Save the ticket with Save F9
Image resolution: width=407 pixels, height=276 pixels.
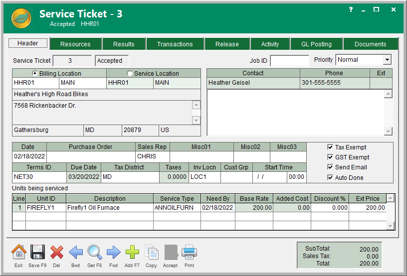(x=37, y=252)
